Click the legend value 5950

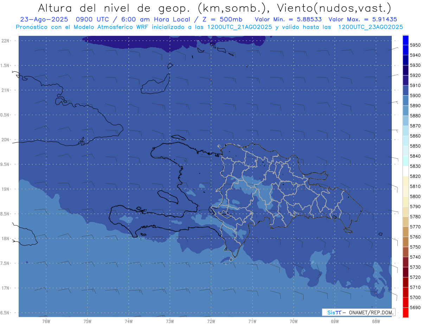point(415,45)
